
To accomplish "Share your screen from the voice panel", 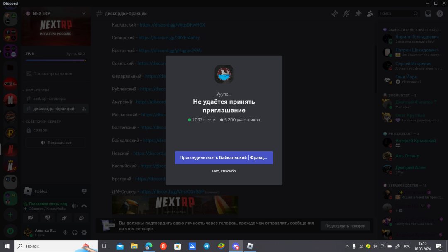I will pyautogui.click(x=48, y=218).
